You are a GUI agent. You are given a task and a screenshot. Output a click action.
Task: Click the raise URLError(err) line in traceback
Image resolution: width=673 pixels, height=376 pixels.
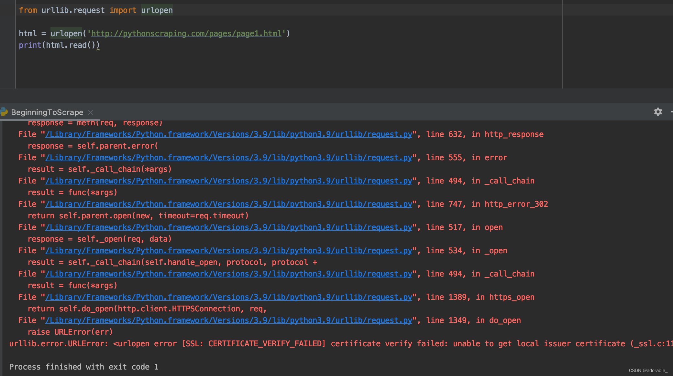[x=70, y=332]
